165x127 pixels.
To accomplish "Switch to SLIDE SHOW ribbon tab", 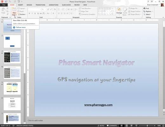I will tap(66, 5).
